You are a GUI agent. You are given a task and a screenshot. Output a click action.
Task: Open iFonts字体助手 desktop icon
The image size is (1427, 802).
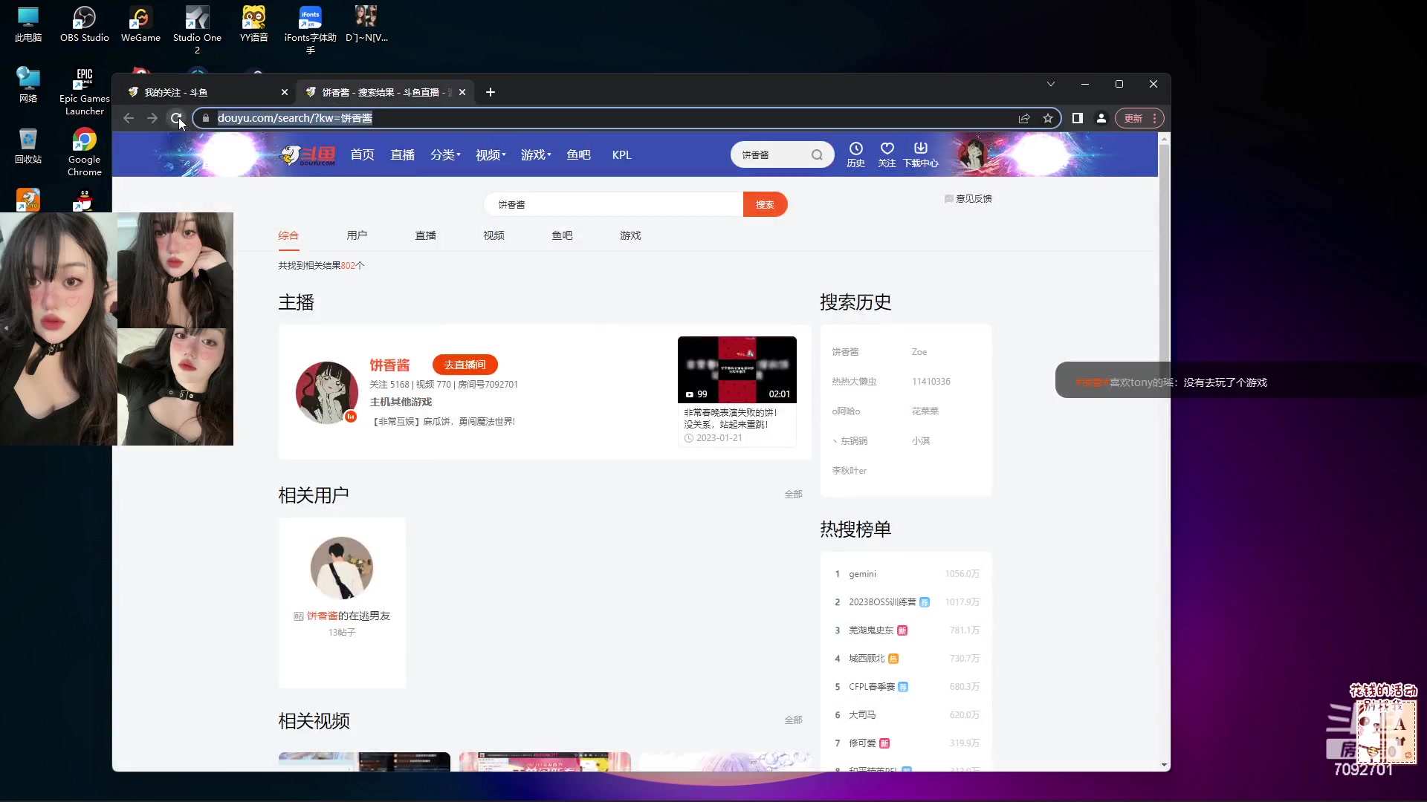pos(310,30)
